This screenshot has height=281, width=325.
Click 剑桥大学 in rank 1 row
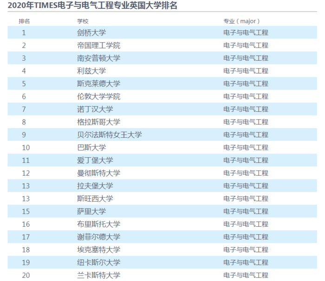(91, 32)
